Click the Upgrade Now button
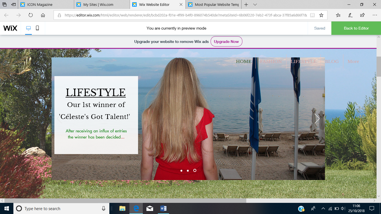The image size is (381, 214). click(x=226, y=42)
